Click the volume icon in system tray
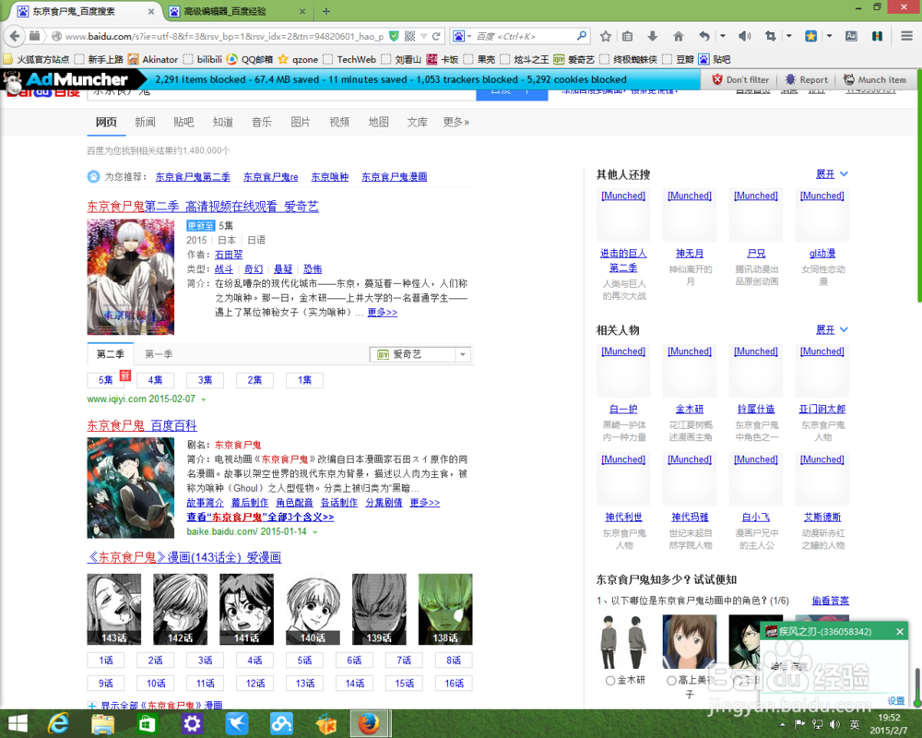This screenshot has height=738, width=922. pos(834,724)
